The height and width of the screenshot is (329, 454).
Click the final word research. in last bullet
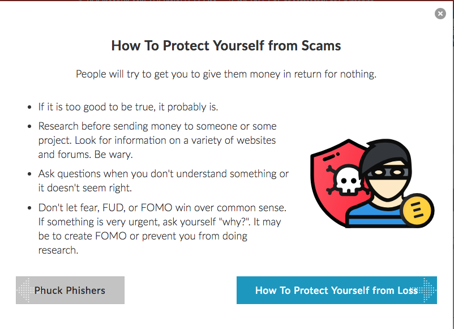[58, 250]
